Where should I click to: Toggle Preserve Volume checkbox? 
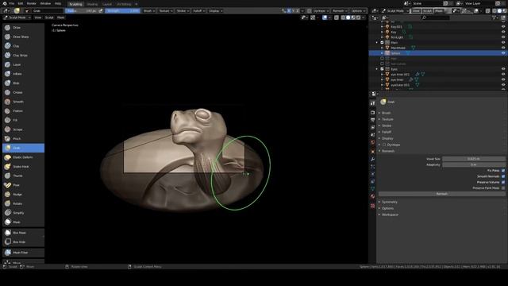[503, 182]
